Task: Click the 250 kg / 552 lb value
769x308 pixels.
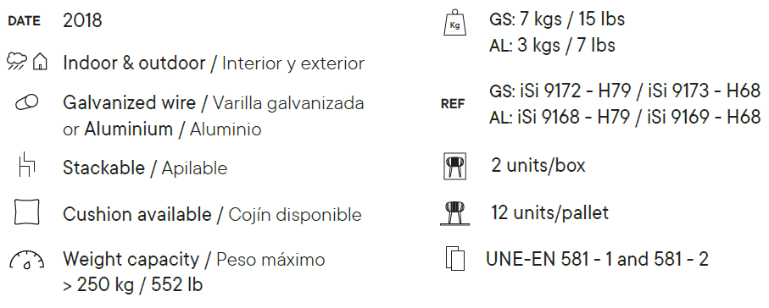Action: tap(132, 285)
